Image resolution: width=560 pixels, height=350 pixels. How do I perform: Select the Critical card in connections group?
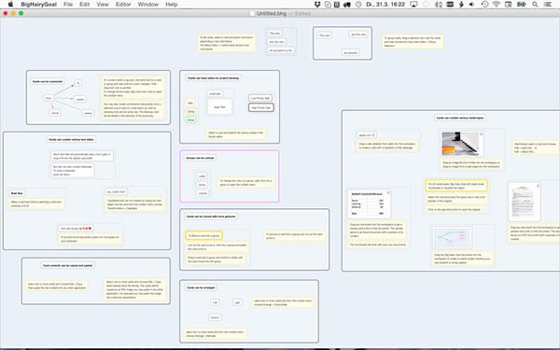click(x=55, y=113)
